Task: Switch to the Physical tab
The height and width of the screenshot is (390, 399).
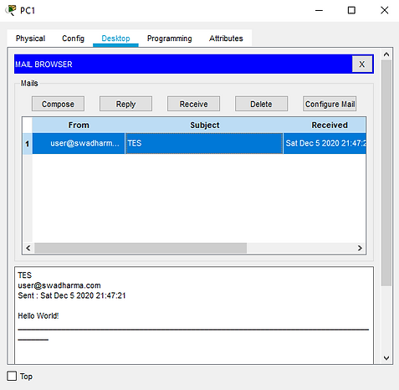Action: tap(30, 38)
